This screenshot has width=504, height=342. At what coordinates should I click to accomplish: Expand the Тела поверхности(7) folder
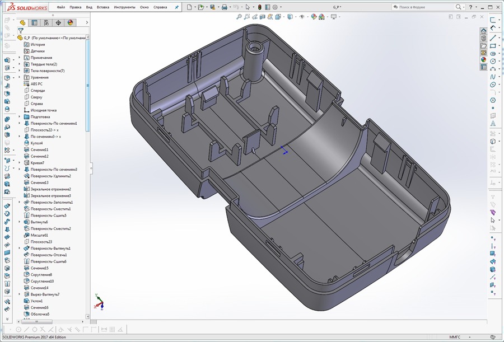point(18,71)
